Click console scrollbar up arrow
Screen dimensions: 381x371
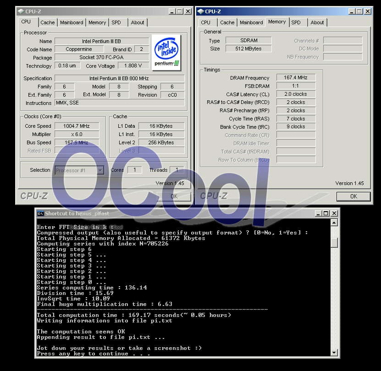click(x=334, y=223)
